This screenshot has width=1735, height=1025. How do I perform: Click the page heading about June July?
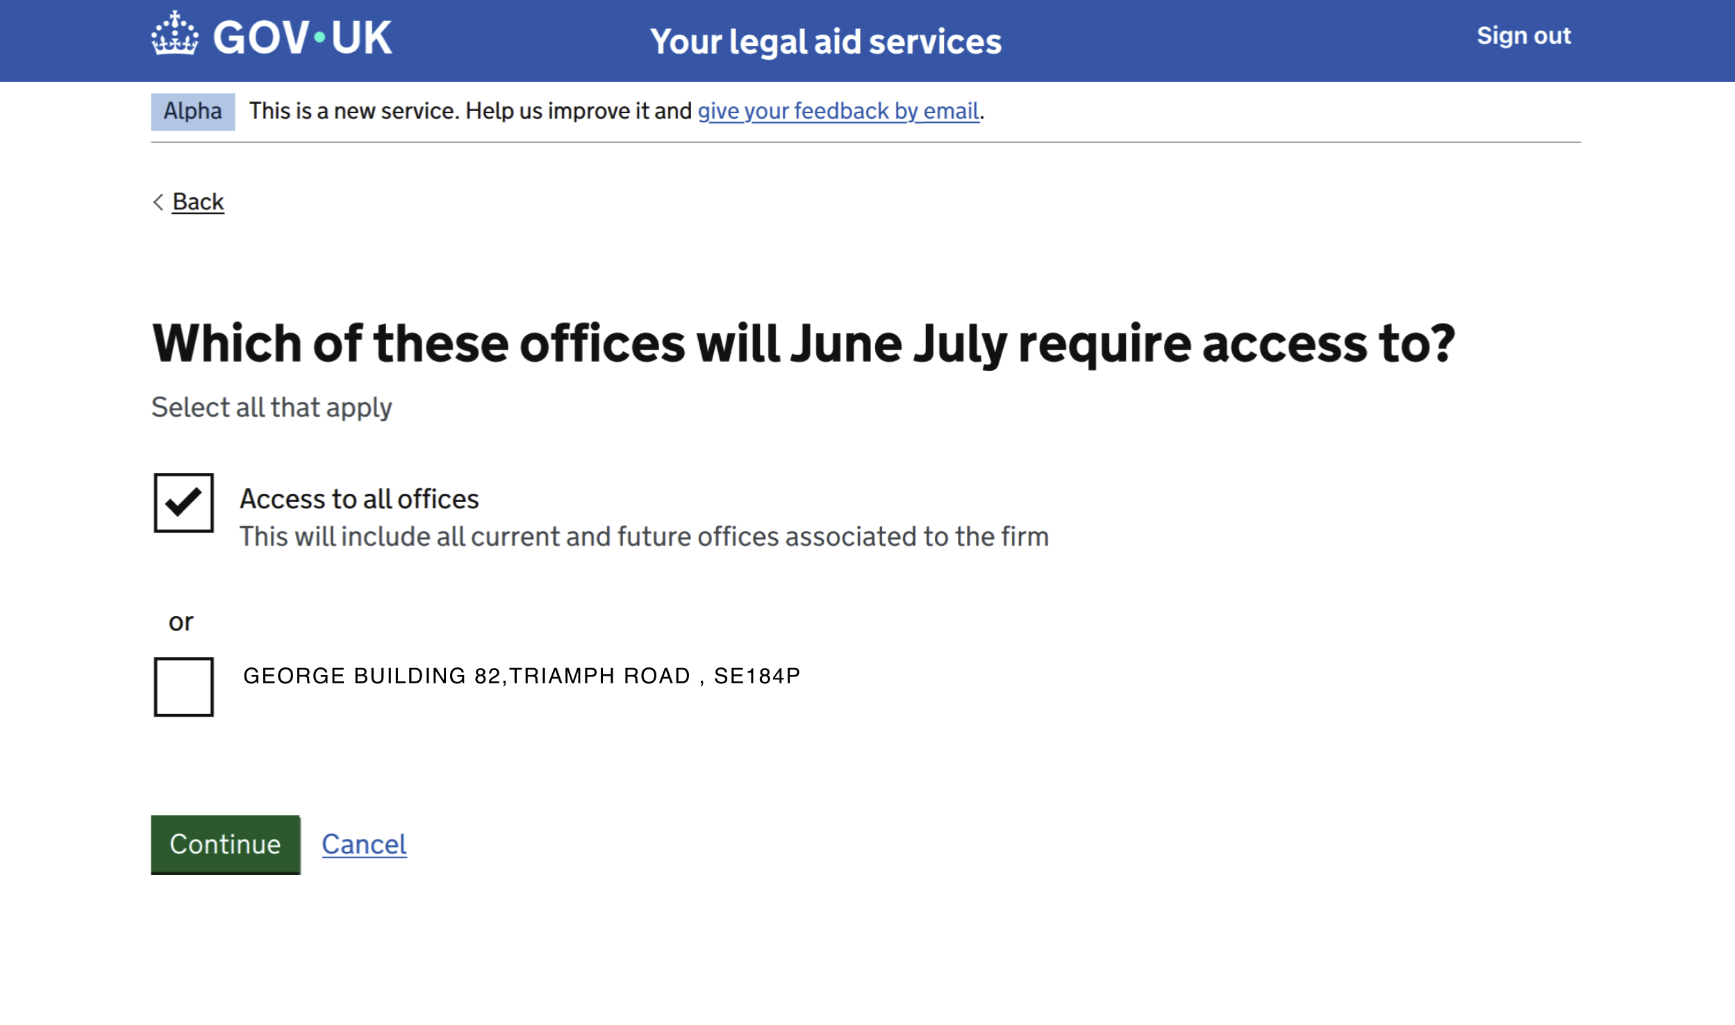[x=804, y=344]
